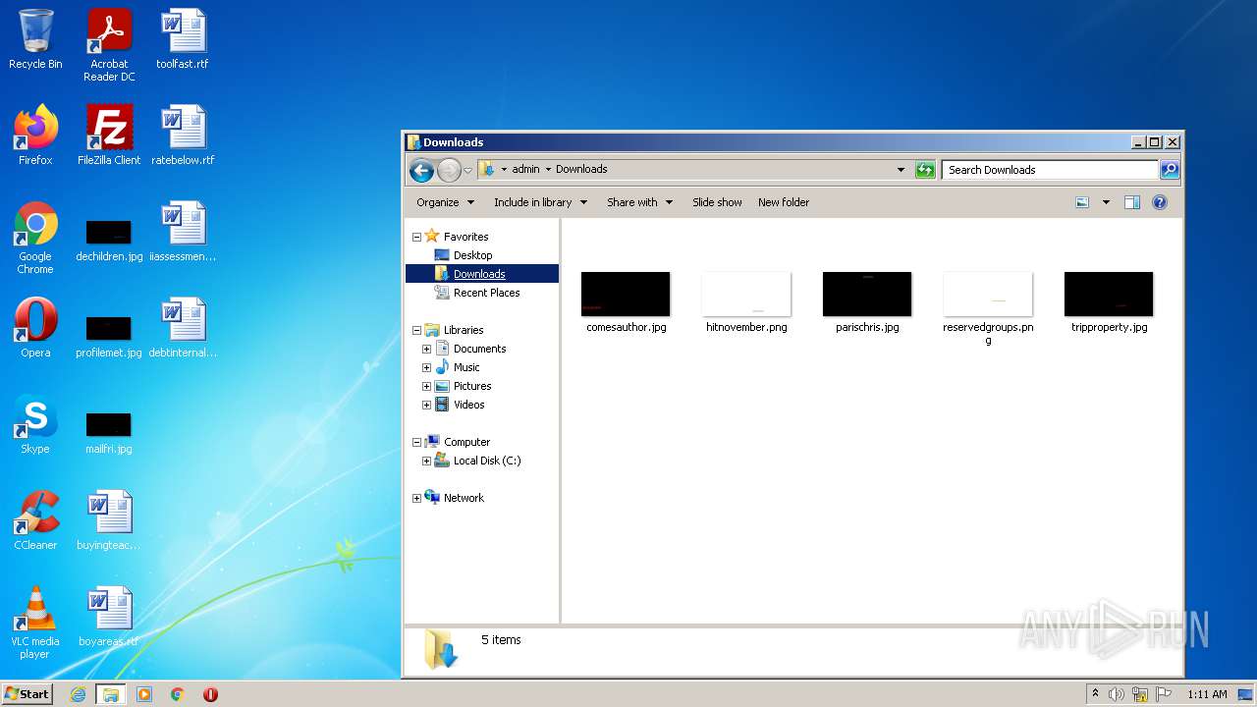
Task: Open Windows Media Player taskbar icon
Action: click(143, 694)
